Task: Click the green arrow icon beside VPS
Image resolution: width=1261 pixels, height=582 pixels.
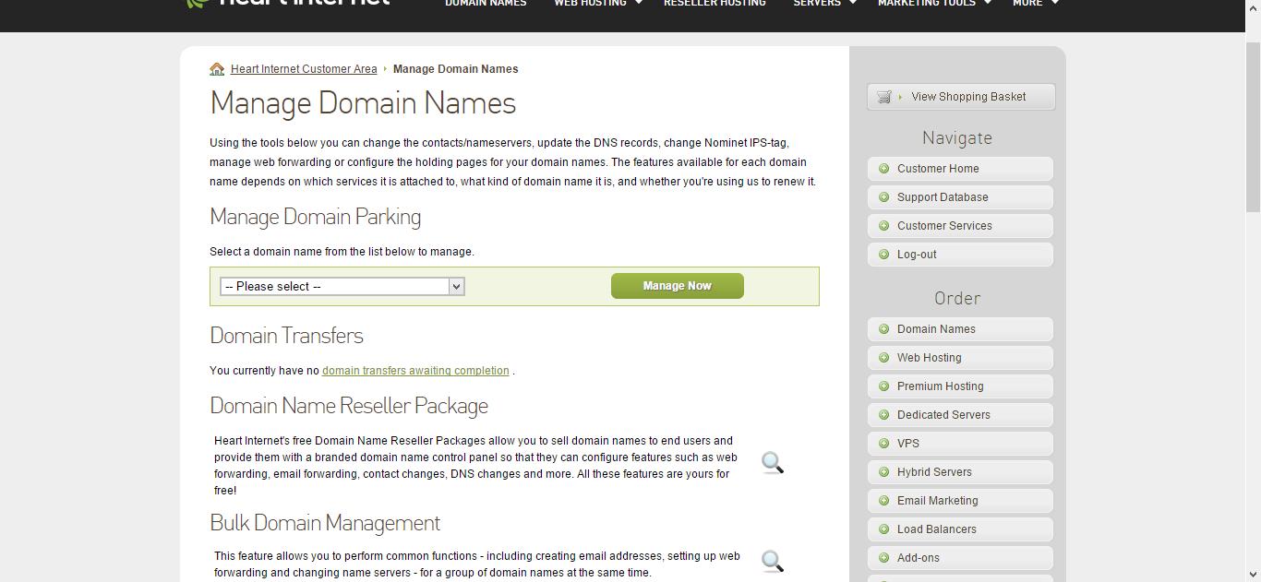Action: (x=883, y=444)
